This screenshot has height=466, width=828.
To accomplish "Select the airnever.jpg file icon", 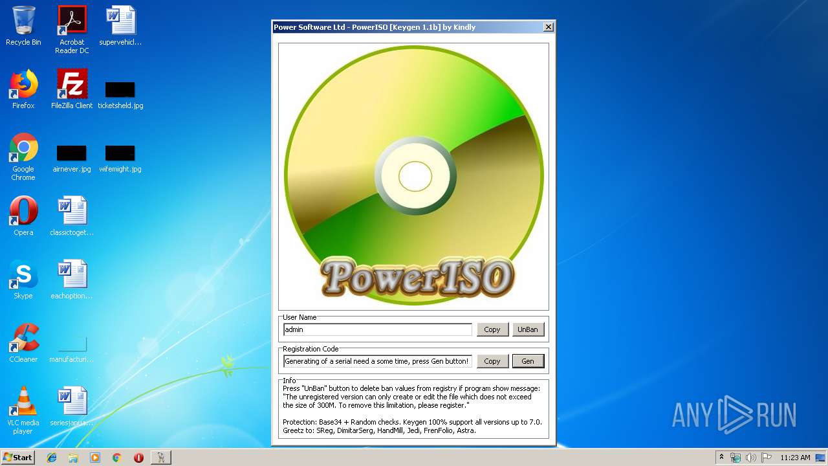I will 72,159.
